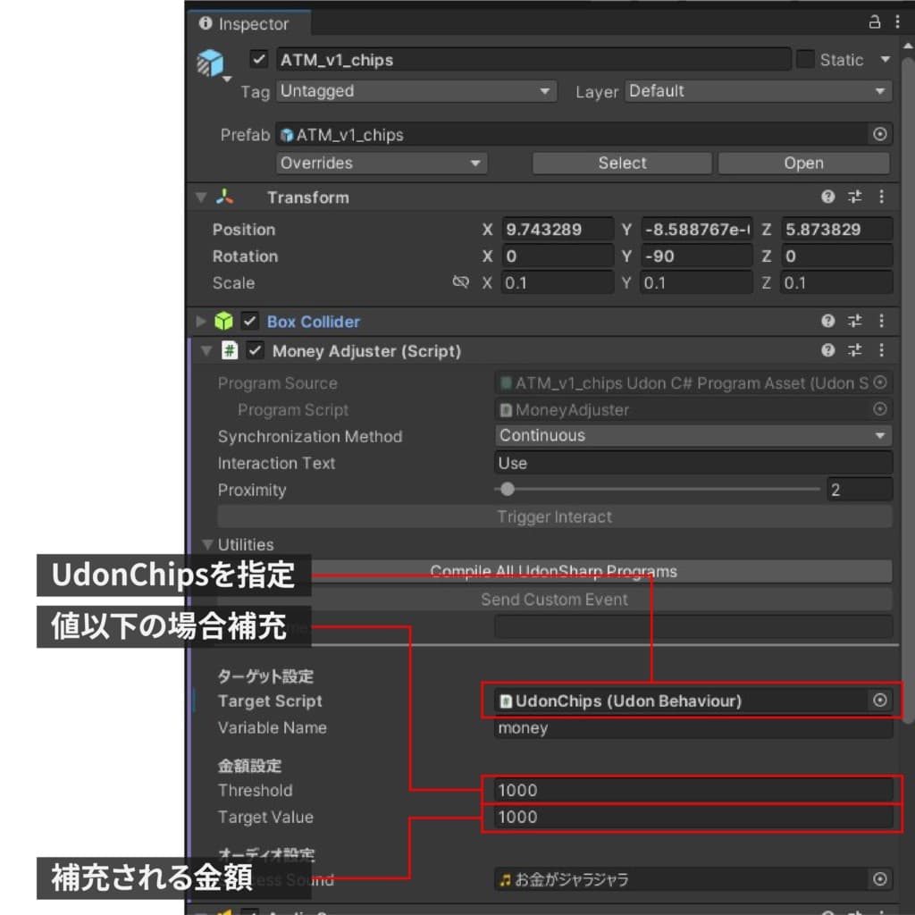Screen dimensions: 915x915
Task: Open the Static flags dropdown arrow
Action: [x=886, y=60]
